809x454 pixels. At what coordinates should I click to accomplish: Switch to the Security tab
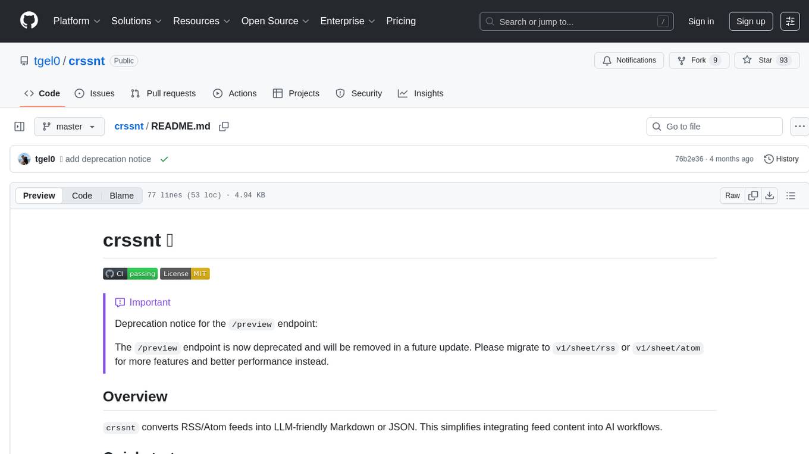point(359,93)
